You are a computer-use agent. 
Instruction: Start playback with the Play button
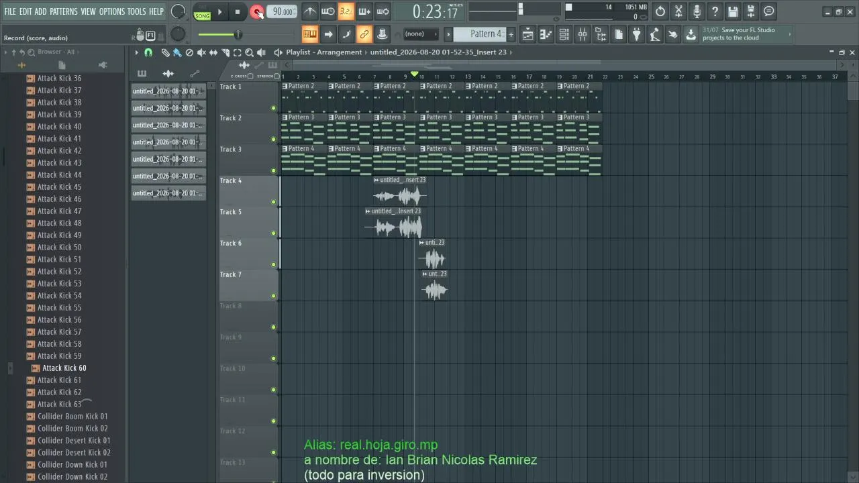[x=219, y=11]
